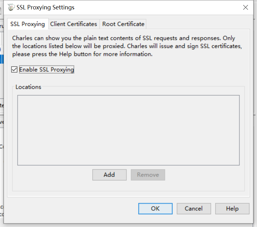Select the Root Certificate tab
The width and height of the screenshot is (257, 227).
123,24
